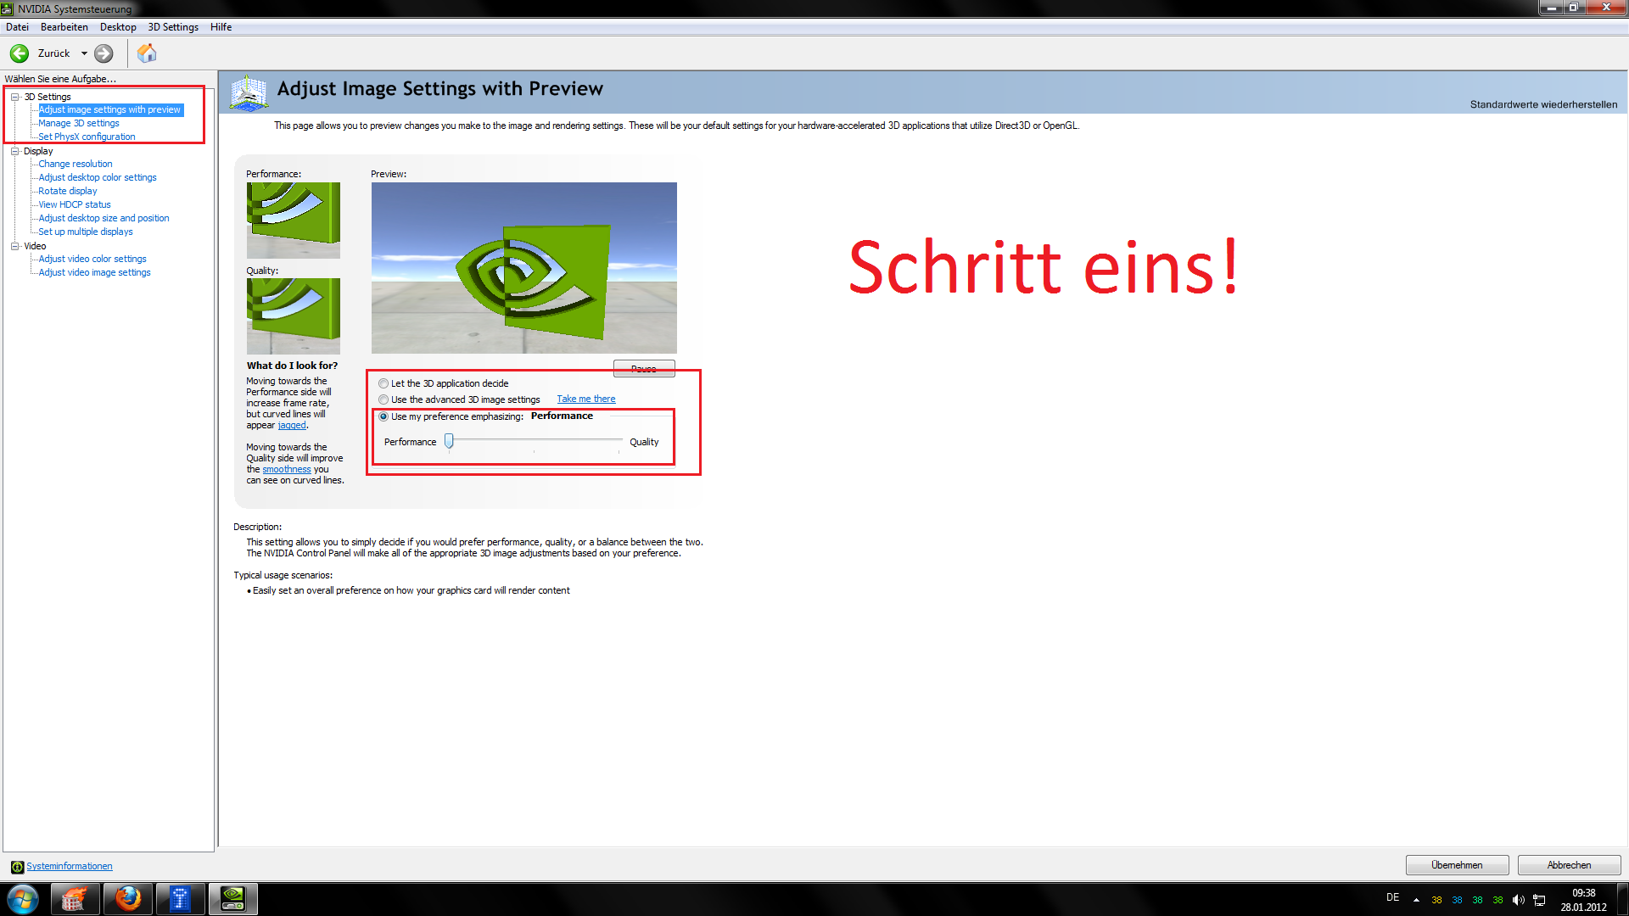Click the Adjust Image Settings header icon
This screenshot has height=916, width=1629.
249,92
